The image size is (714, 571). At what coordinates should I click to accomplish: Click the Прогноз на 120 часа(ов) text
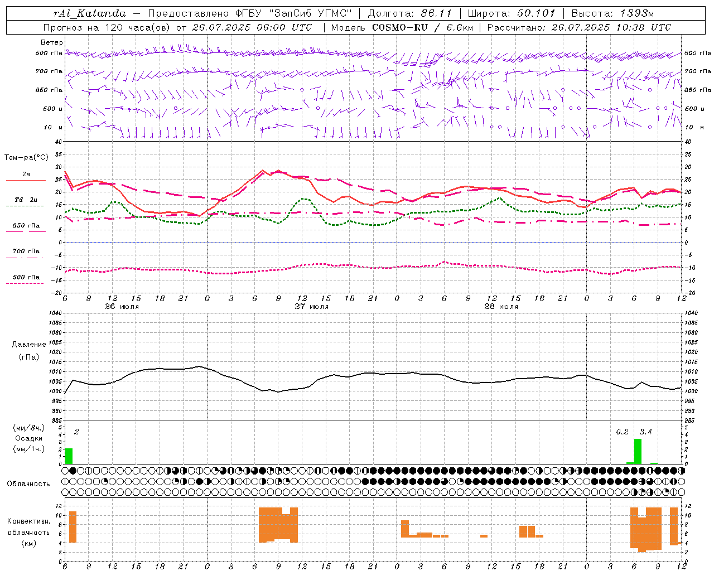point(107,27)
